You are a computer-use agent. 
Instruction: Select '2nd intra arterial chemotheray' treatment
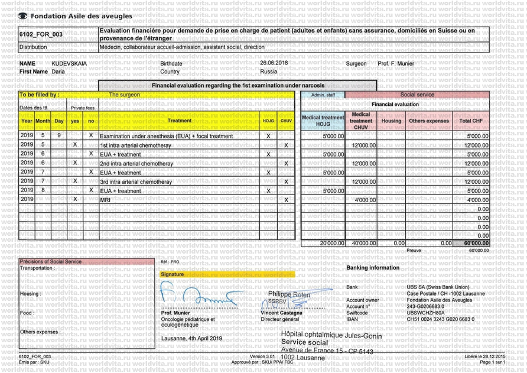tap(136, 164)
